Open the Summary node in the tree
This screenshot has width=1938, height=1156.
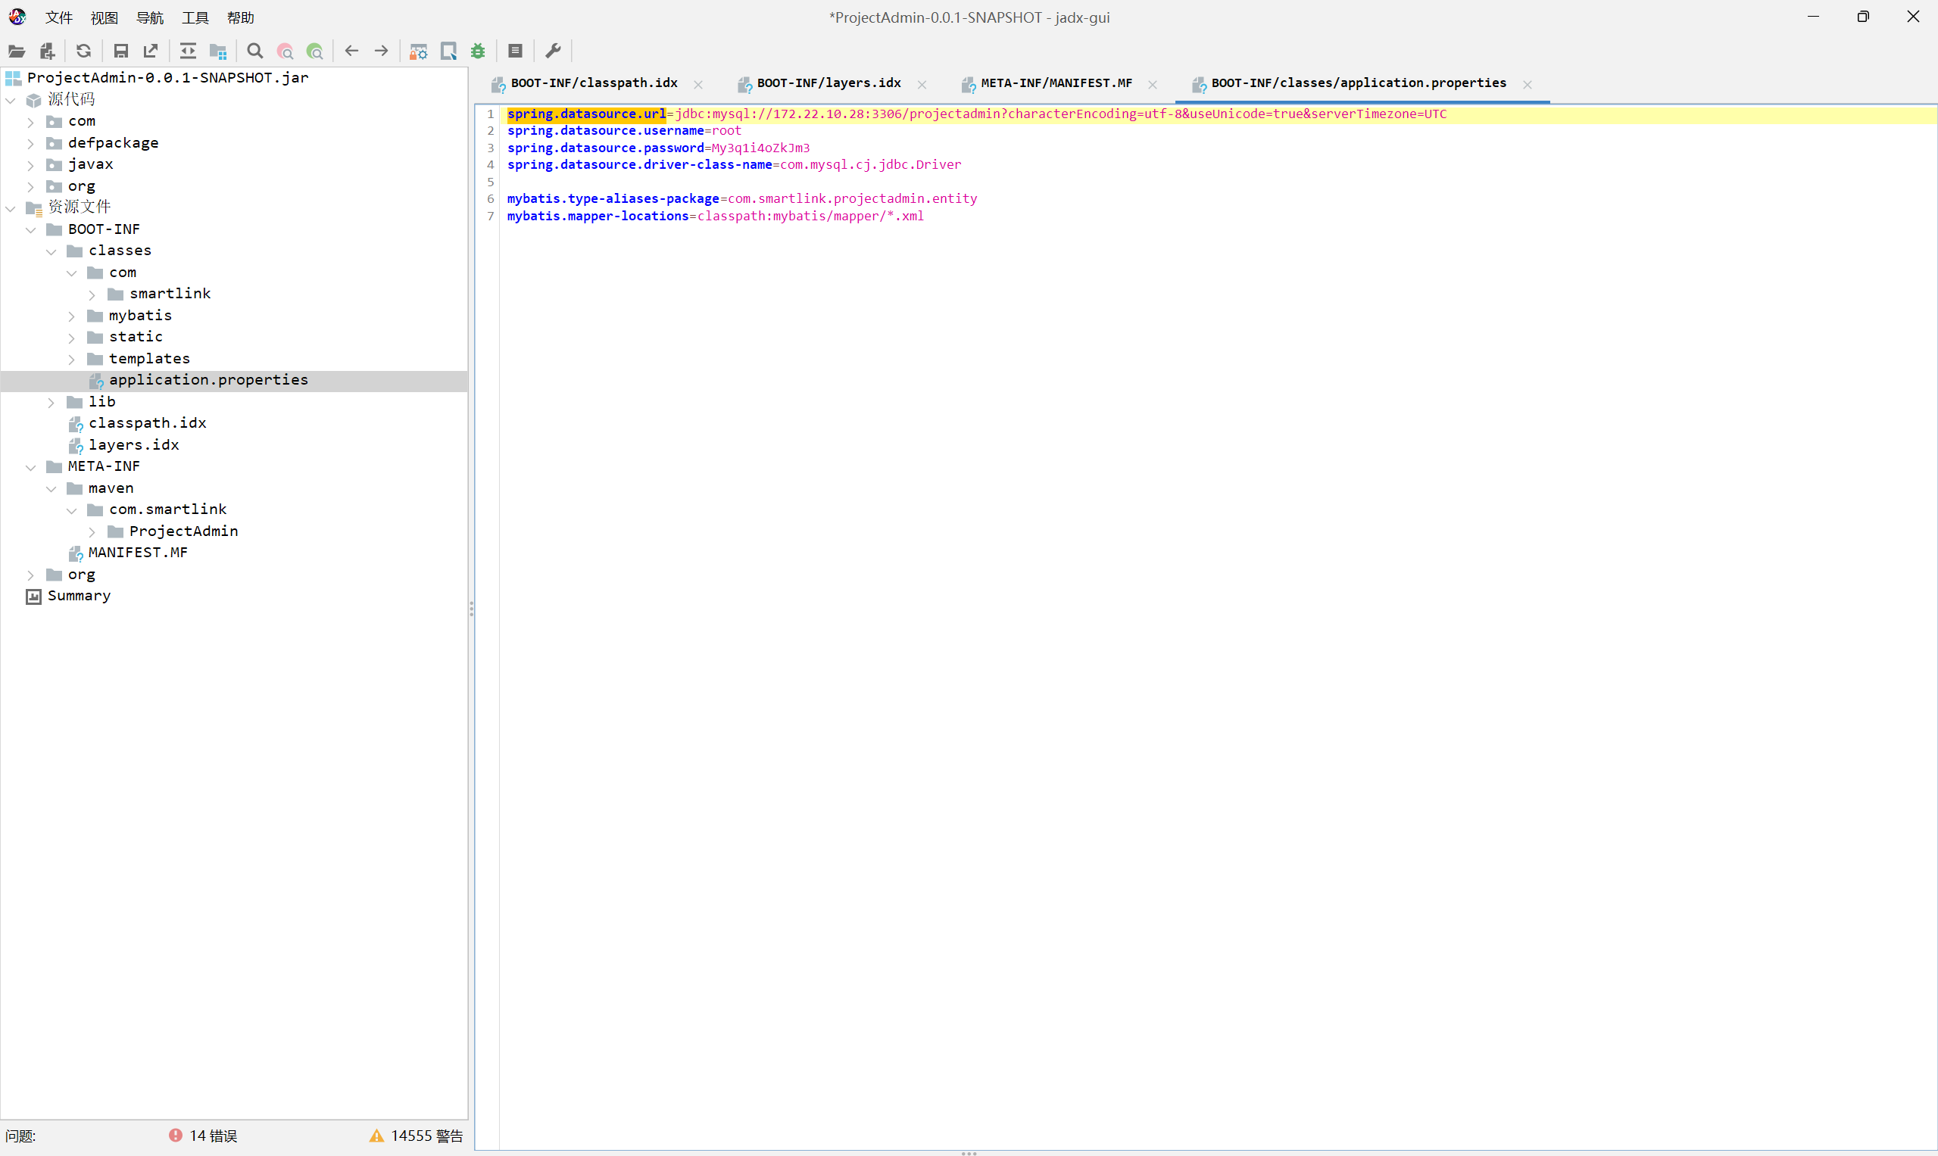pos(79,596)
